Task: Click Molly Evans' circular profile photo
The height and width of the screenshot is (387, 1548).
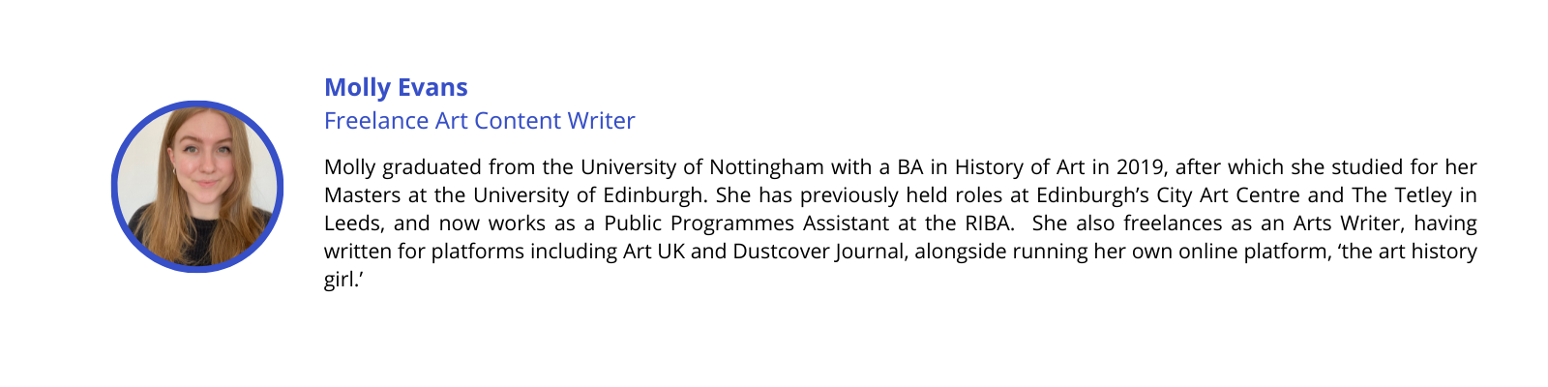Action: (x=197, y=187)
